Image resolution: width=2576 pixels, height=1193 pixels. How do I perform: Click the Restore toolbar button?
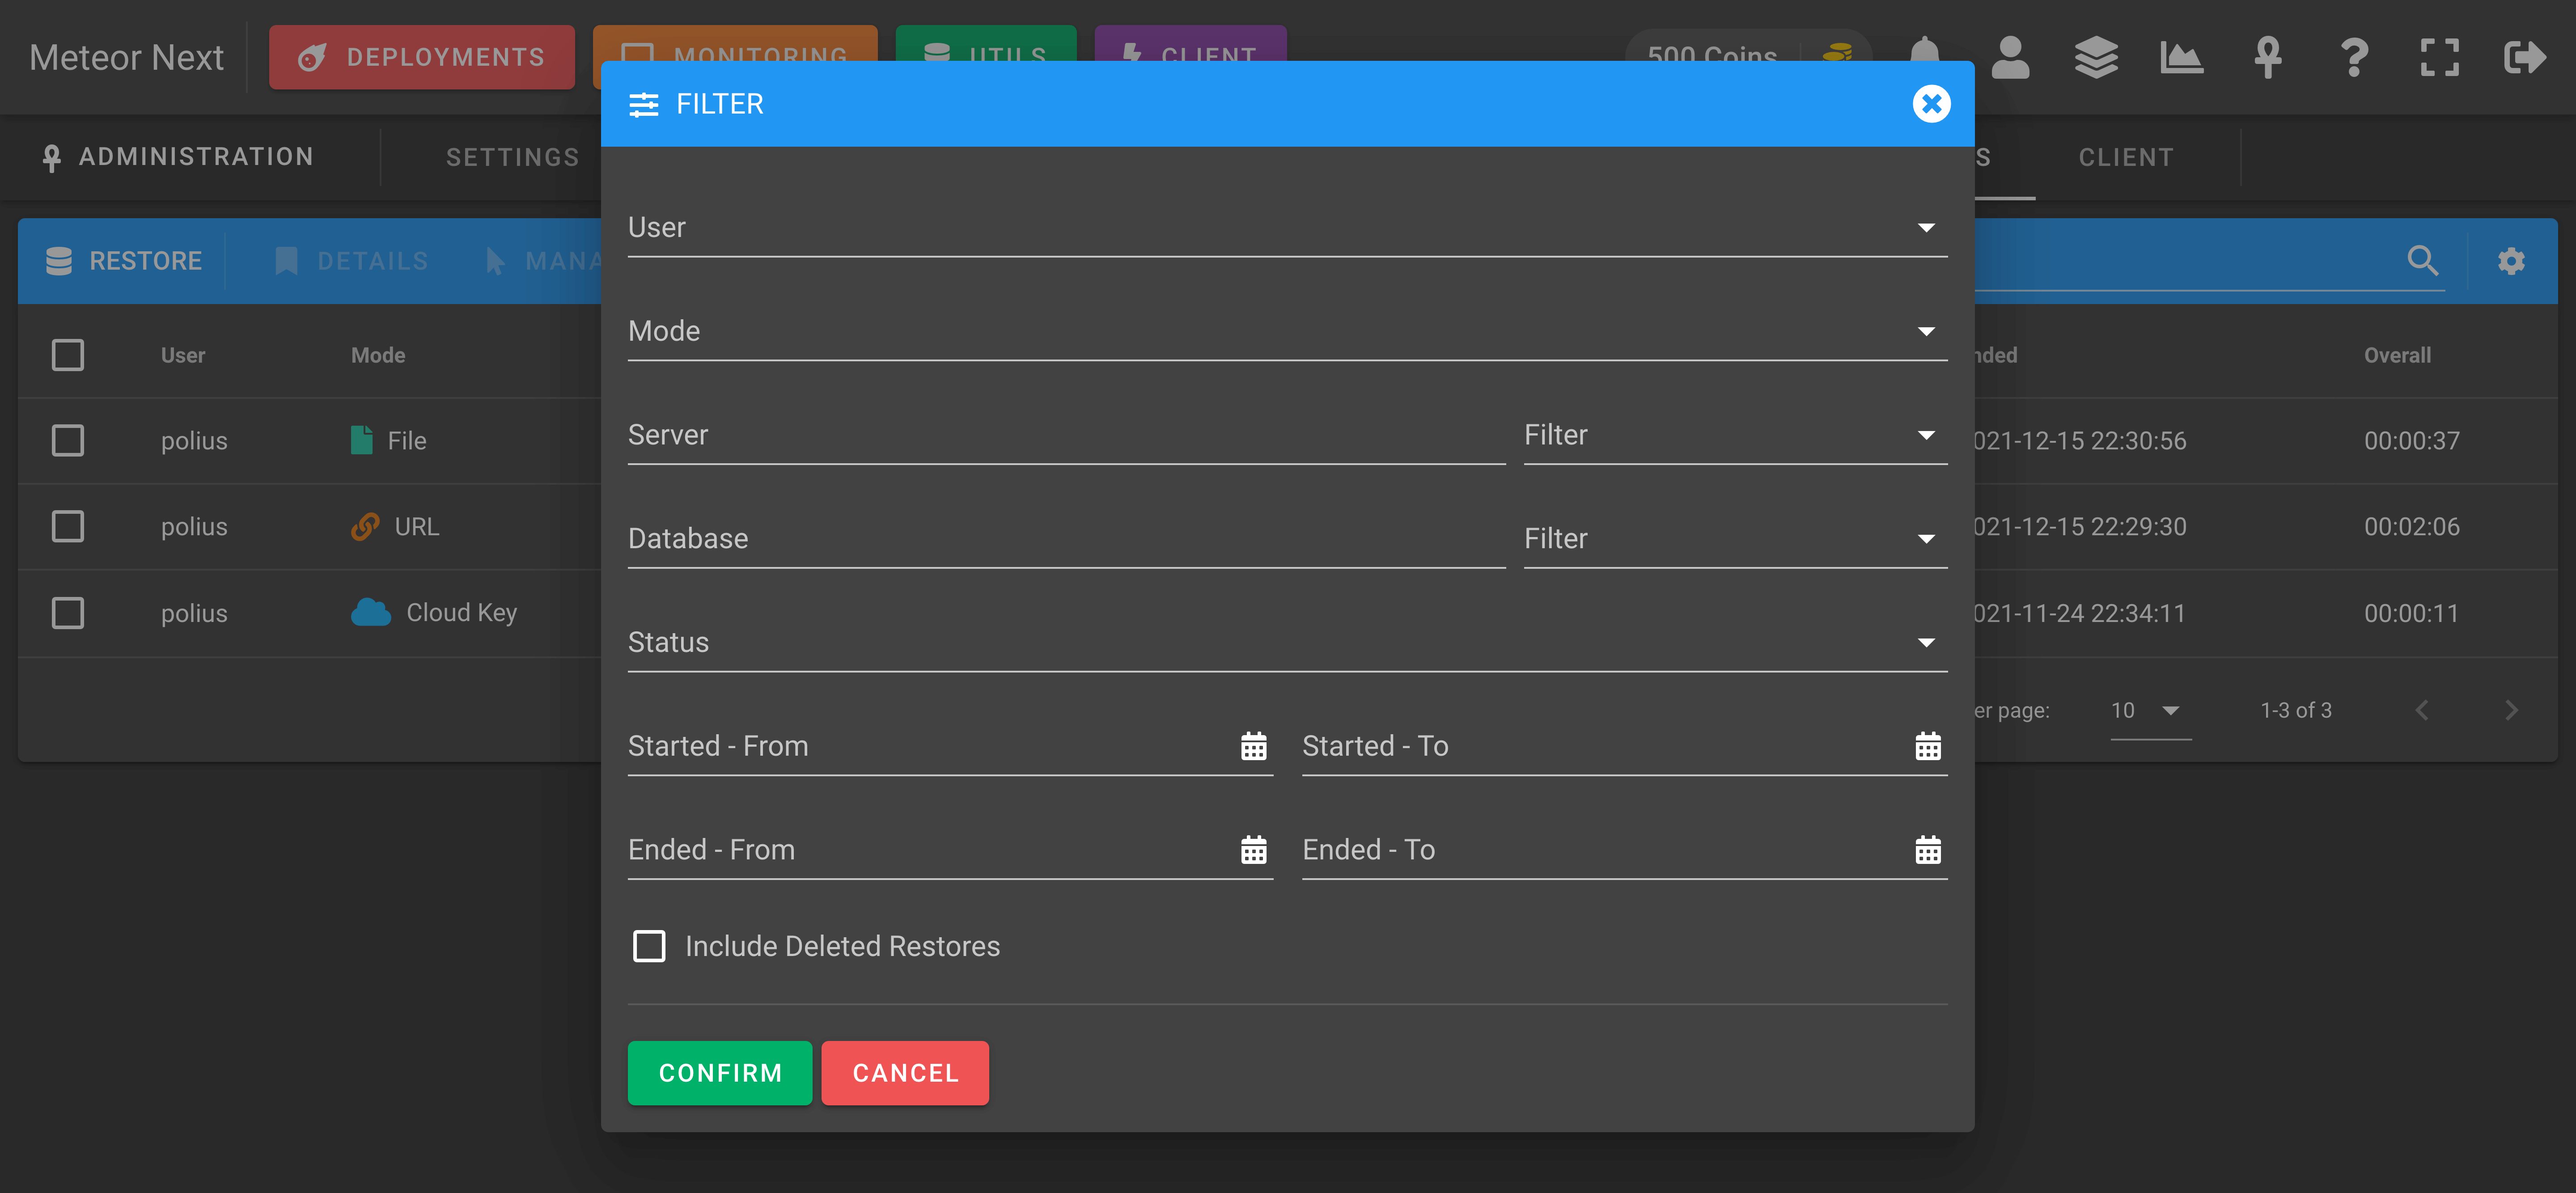124,261
